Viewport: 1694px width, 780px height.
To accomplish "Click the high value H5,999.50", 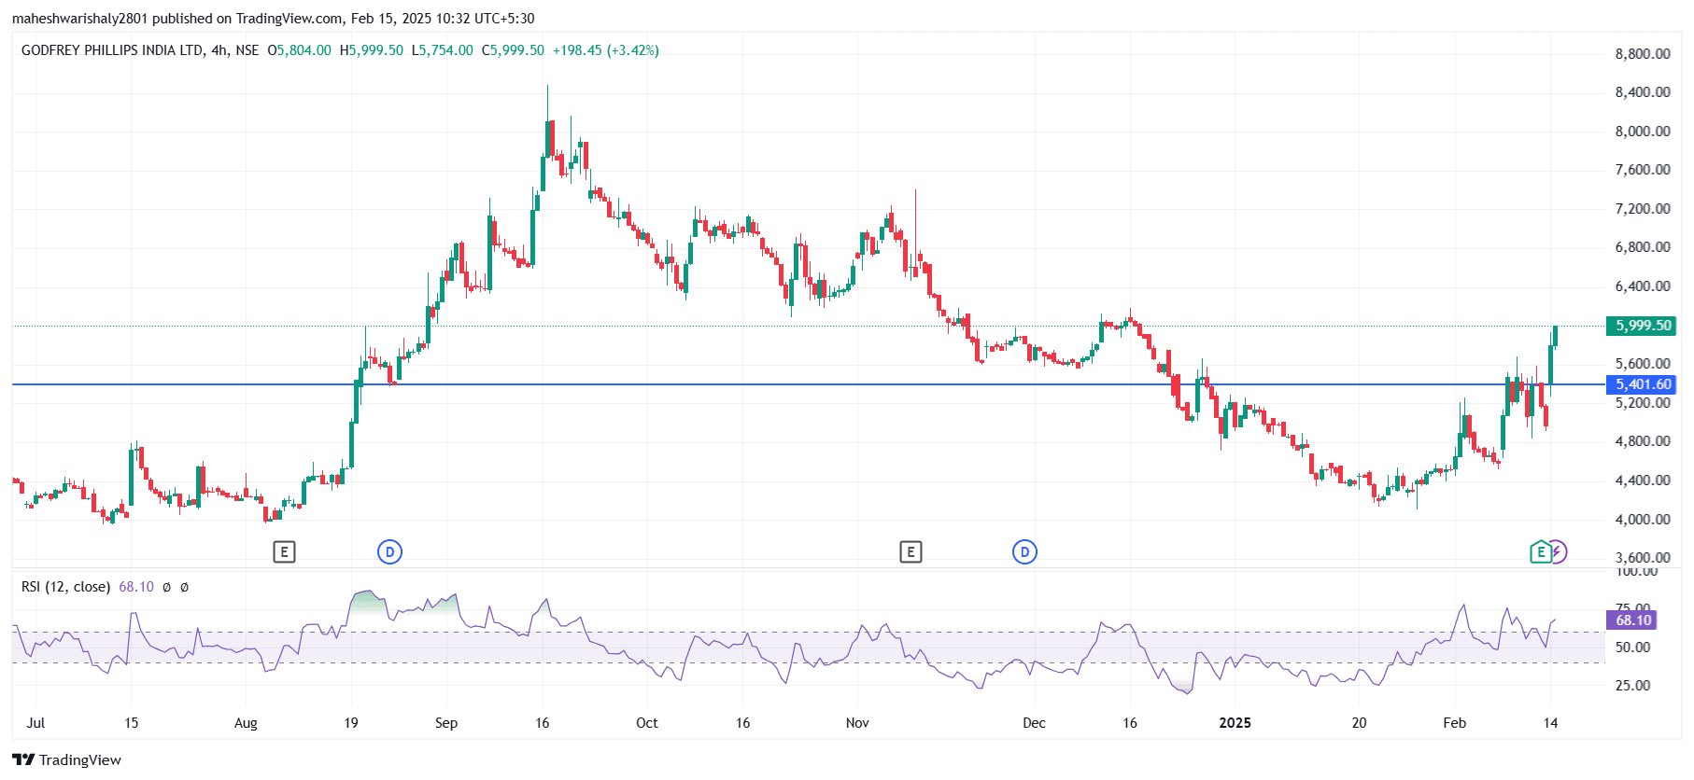I will (372, 50).
